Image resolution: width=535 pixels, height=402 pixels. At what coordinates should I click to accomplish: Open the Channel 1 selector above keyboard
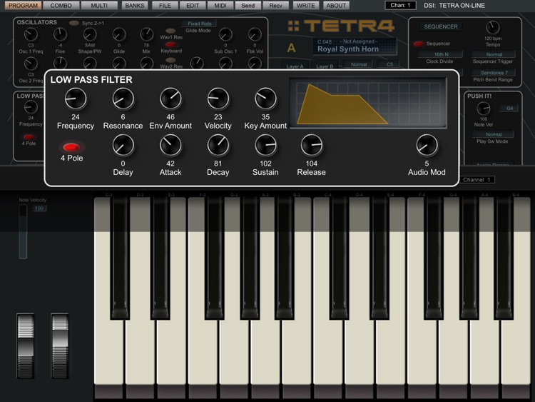click(477, 180)
